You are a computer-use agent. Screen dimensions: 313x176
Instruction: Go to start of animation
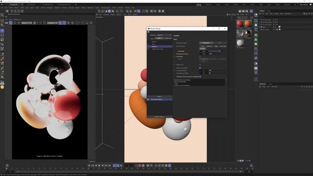tap(89, 165)
